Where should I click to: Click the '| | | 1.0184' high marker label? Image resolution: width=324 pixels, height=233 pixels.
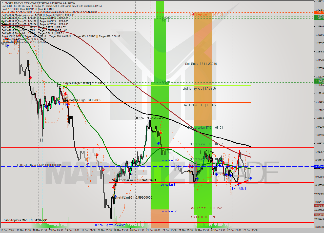(205, 152)
